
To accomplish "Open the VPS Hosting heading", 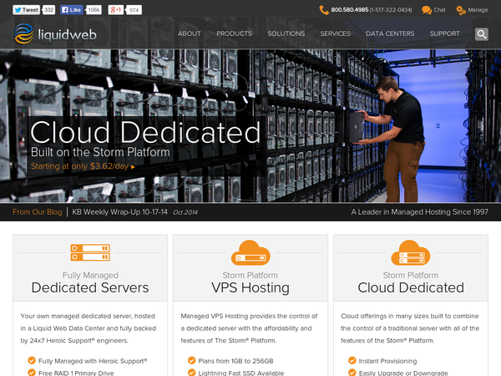I will tap(250, 287).
